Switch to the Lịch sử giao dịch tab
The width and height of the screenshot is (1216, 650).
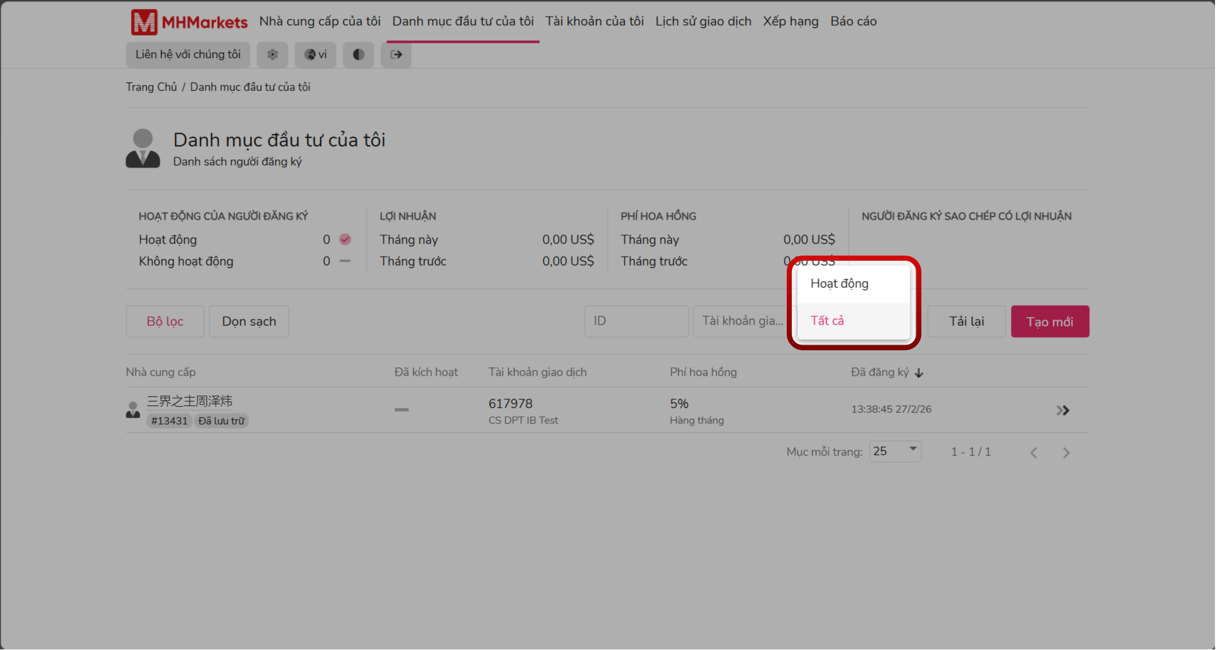pyautogui.click(x=703, y=21)
